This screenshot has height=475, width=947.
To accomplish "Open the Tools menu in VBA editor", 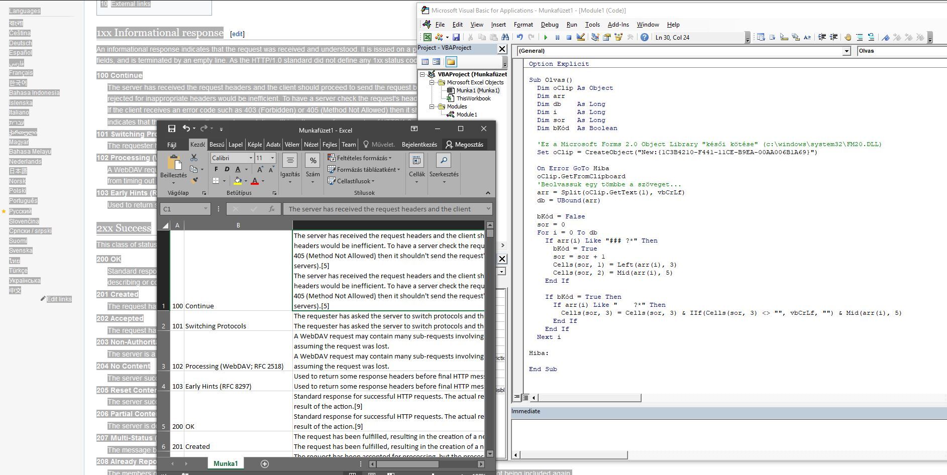I will click(x=592, y=24).
